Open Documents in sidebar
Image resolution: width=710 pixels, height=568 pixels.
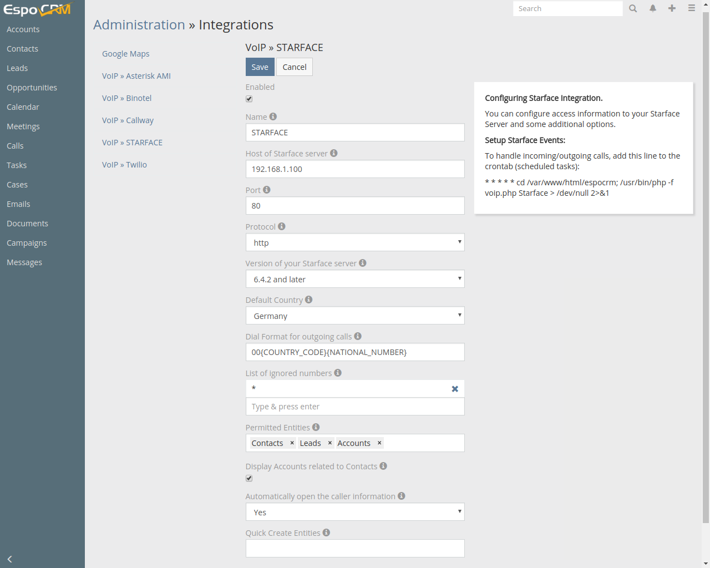point(27,224)
